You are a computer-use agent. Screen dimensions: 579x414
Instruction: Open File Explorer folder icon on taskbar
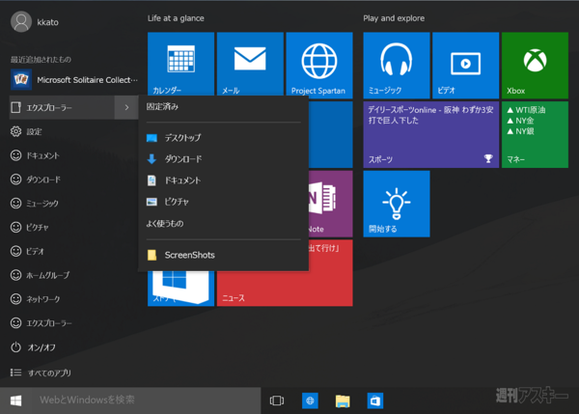pos(343,400)
